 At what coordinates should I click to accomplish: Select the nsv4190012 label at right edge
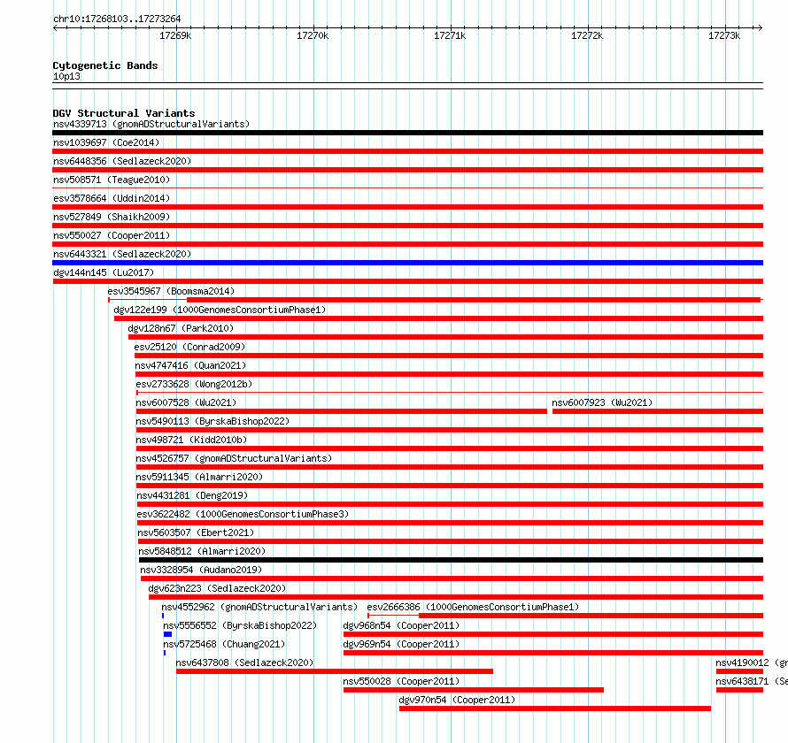click(x=752, y=663)
